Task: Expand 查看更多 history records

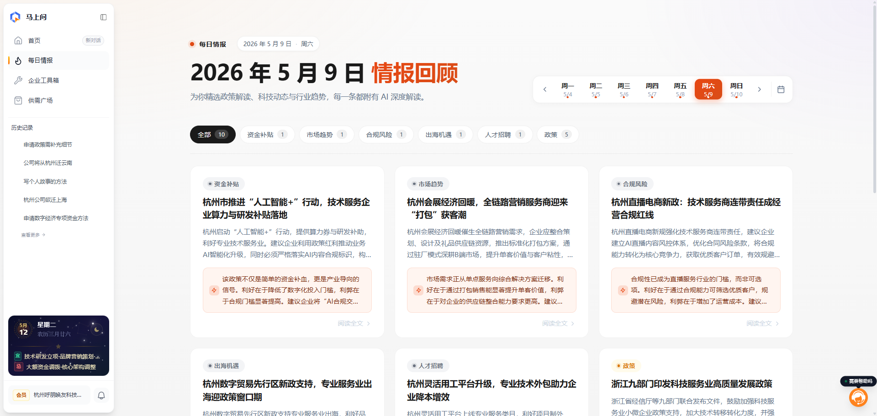Action: 33,235
